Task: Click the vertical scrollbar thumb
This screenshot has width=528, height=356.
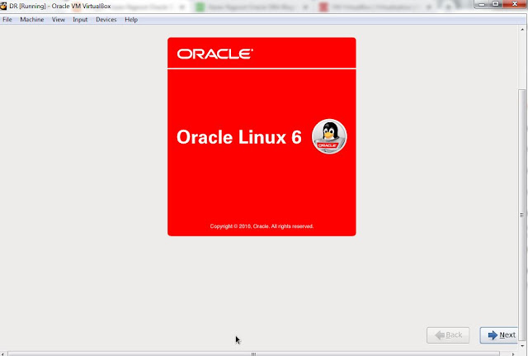Action: [x=521, y=215]
